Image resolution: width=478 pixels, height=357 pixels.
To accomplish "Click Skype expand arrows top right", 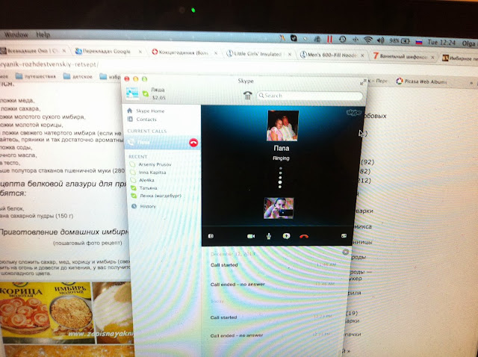I will pos(363,82).
